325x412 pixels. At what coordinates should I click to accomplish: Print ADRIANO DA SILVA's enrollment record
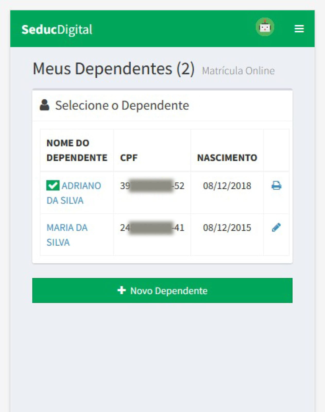276,185
